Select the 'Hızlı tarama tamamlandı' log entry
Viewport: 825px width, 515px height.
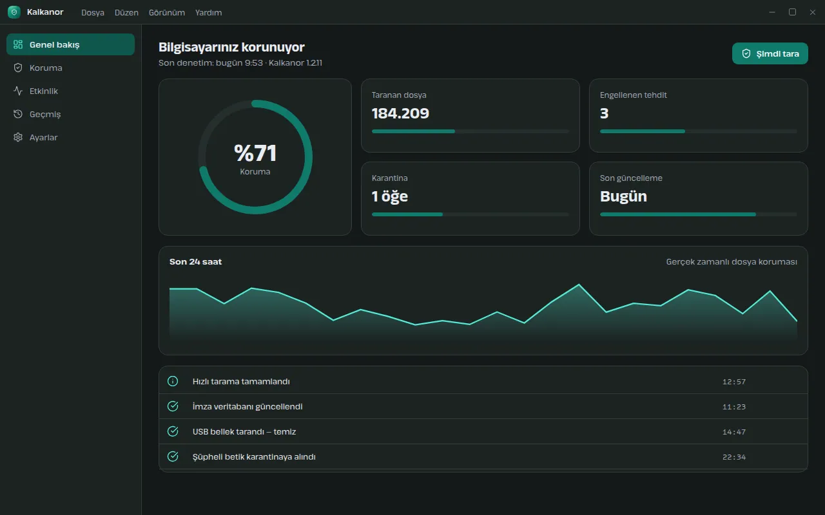click(483, 381)
